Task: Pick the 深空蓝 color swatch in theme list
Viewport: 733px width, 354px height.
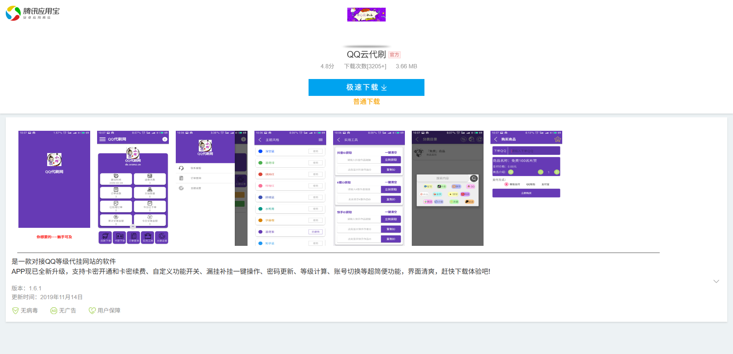Action: point(261,151)
